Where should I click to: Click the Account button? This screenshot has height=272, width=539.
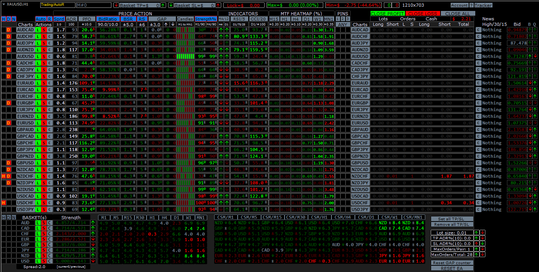[x=459, y=5]
